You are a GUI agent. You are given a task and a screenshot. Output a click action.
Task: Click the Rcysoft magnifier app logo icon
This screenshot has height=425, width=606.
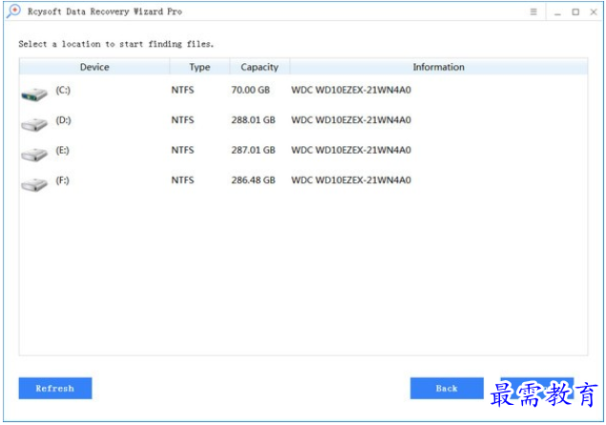point(13,11)
